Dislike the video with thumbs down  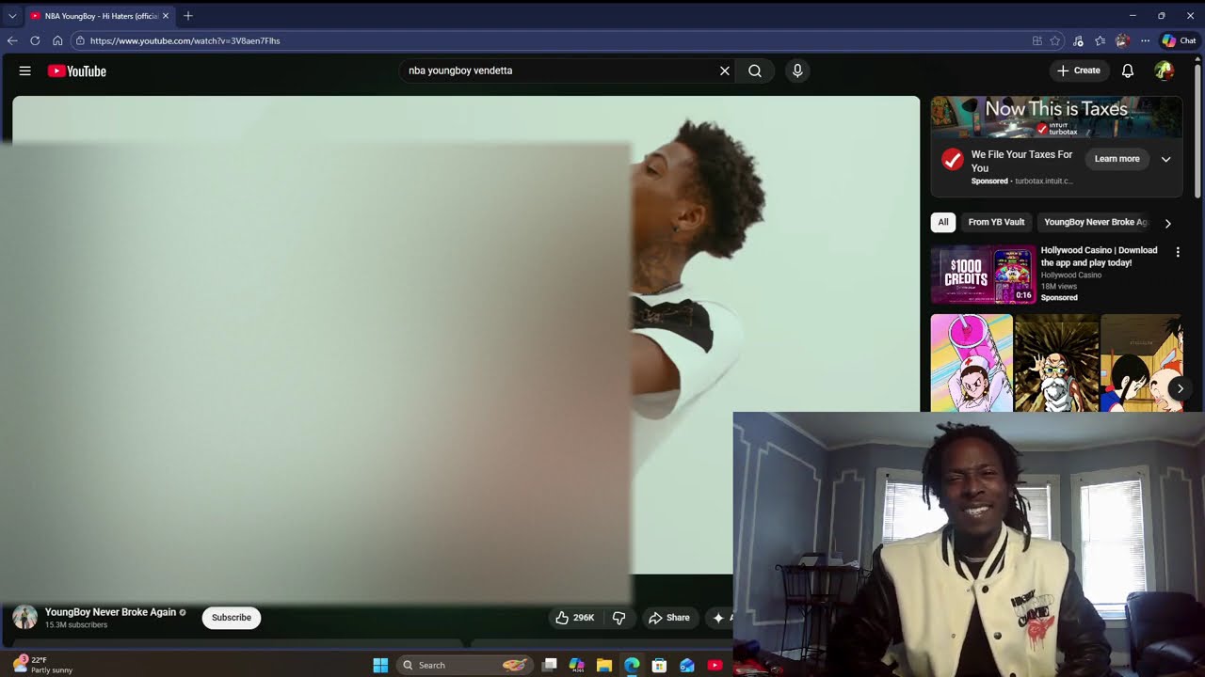[x=619, y=618]
